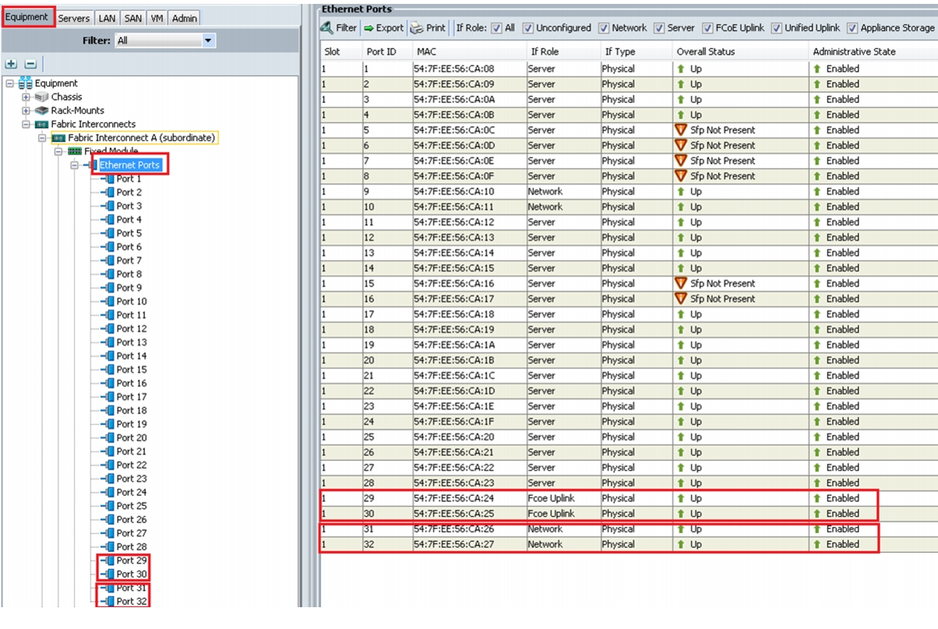Click green Up arrow icon in port 31 row
Image resolution: width=938 pixels, height=629 pixels.
(681, 529)
